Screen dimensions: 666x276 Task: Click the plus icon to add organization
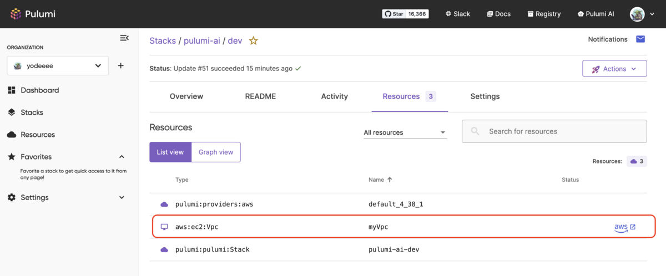(121, 66)
